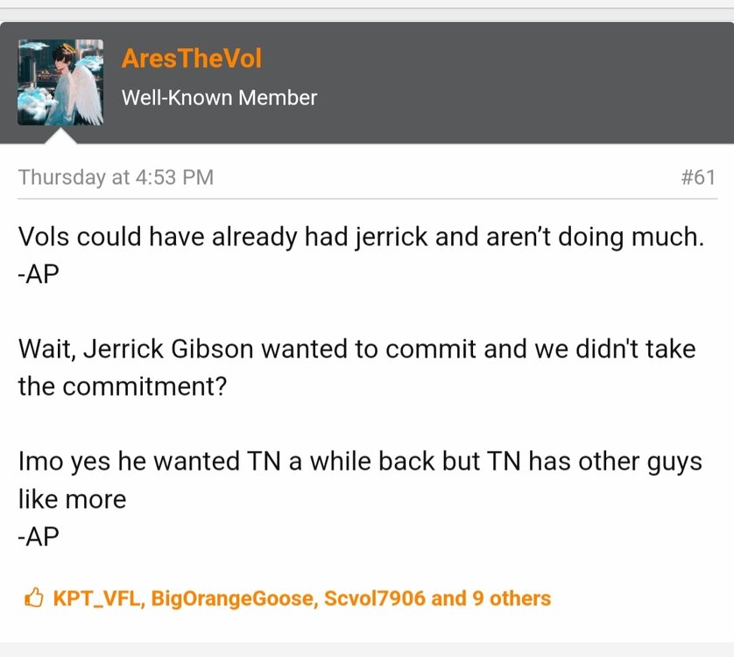Open the #61 post number link

pos(697,177)
